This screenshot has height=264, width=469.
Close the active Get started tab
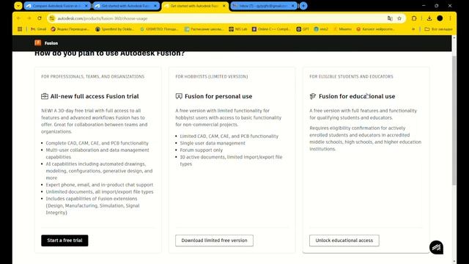click(x=224, y=6)
